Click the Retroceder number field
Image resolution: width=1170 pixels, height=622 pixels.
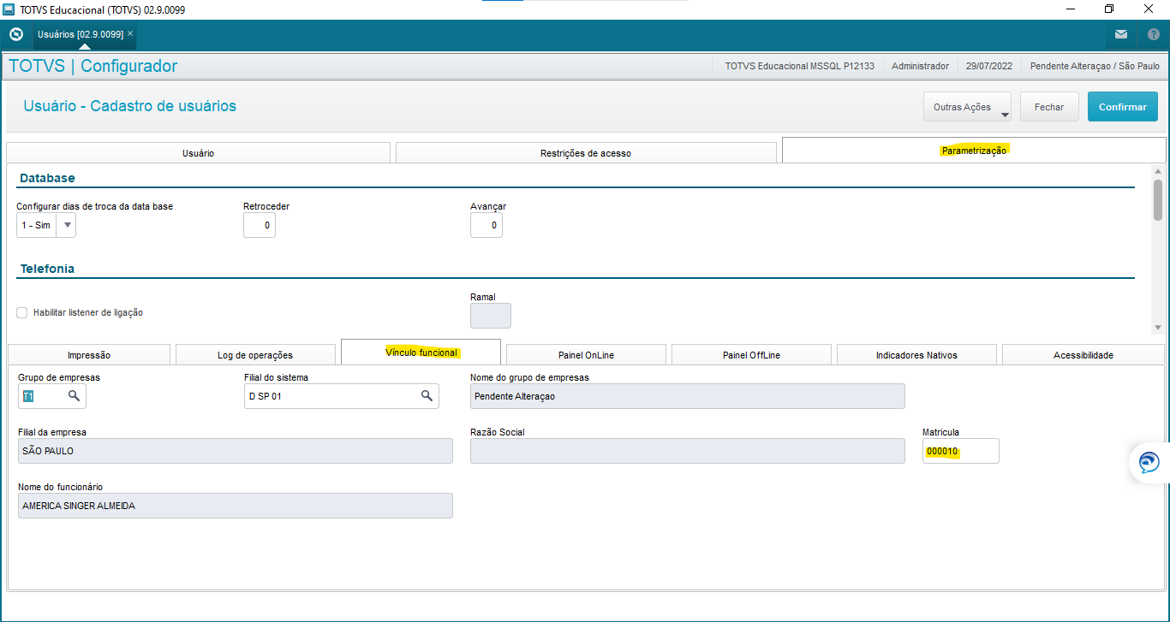pyautogui.click(x=260, y=225)
